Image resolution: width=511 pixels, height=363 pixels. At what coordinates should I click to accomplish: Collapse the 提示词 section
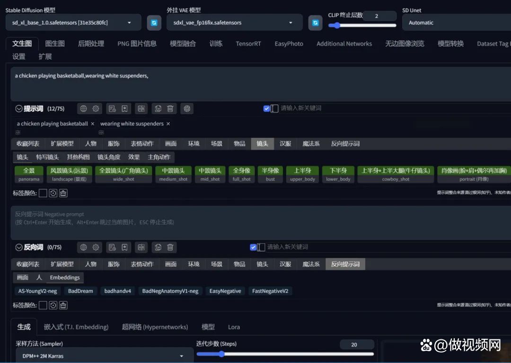[x=19, y=108]
